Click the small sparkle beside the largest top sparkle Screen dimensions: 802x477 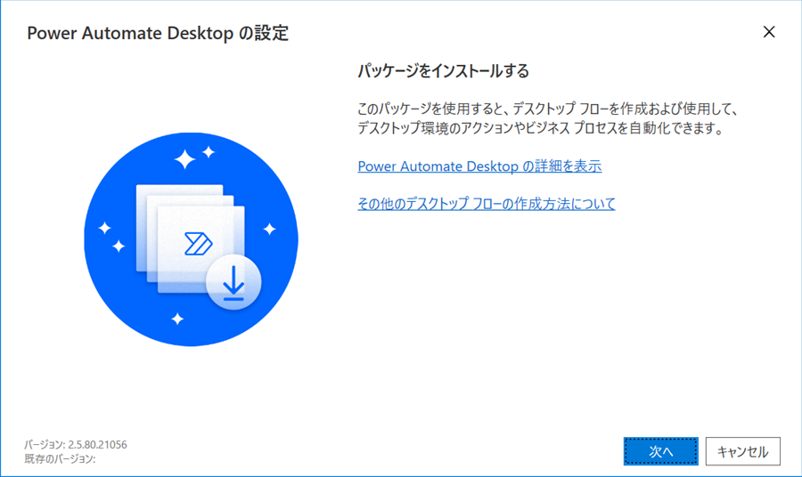click(x=209, y=151)
